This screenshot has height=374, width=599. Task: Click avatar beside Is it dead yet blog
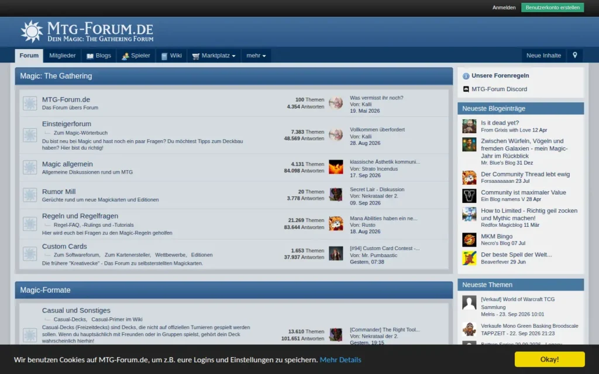(x=469, y=126)
